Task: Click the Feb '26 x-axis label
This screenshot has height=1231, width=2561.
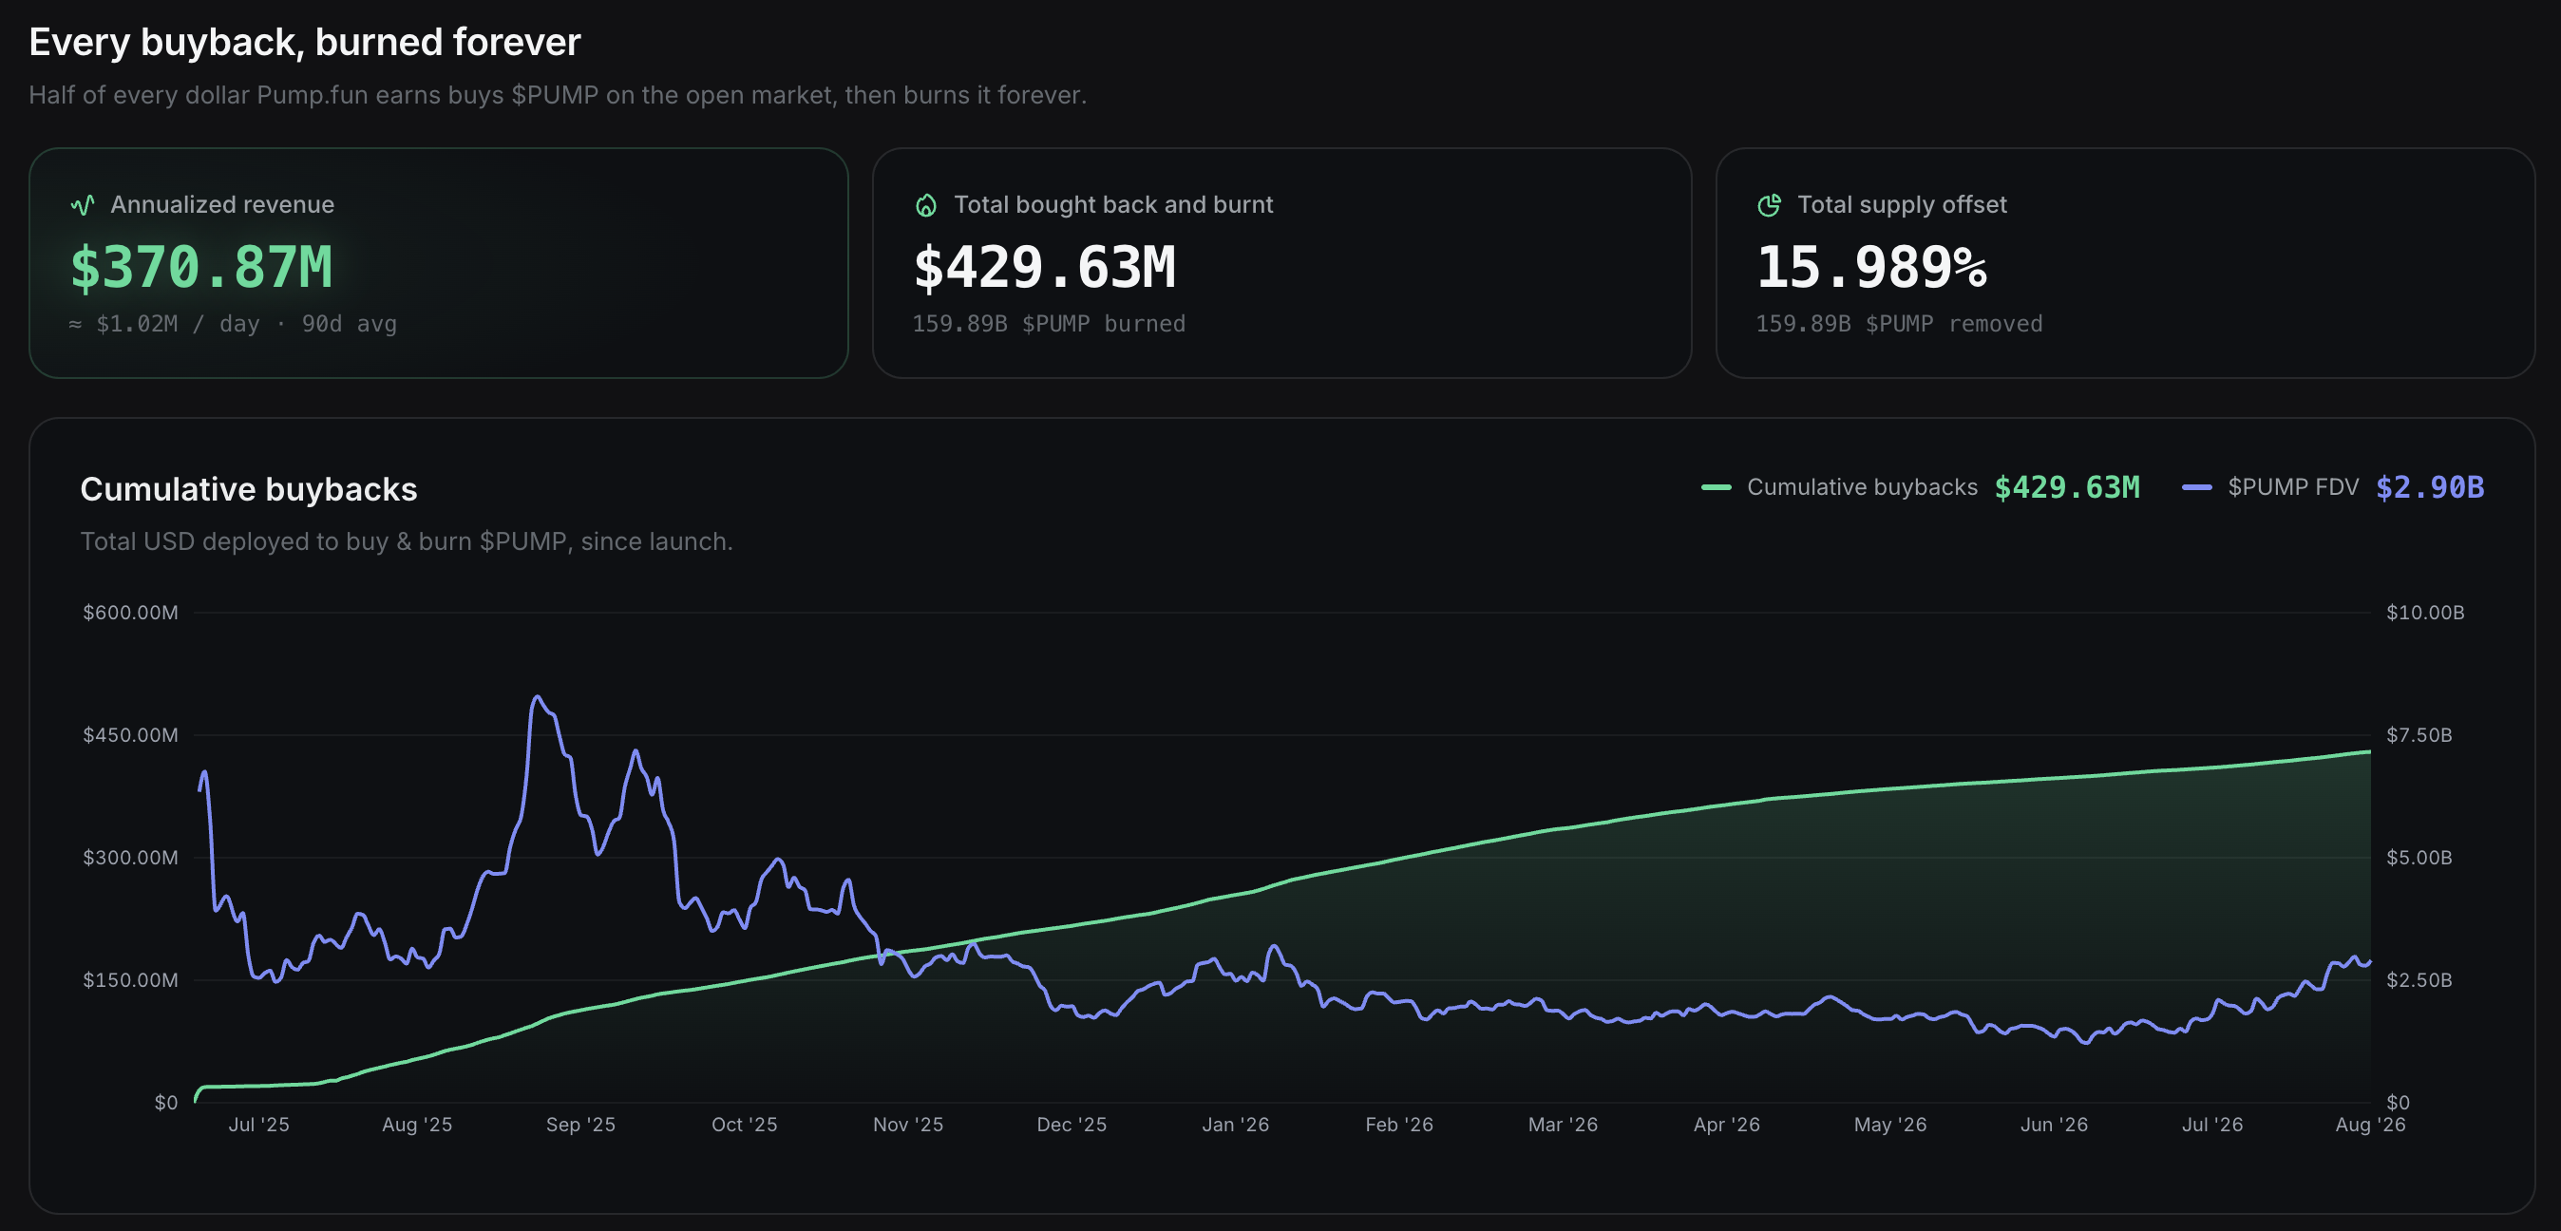Action: click(1399, 1125)
